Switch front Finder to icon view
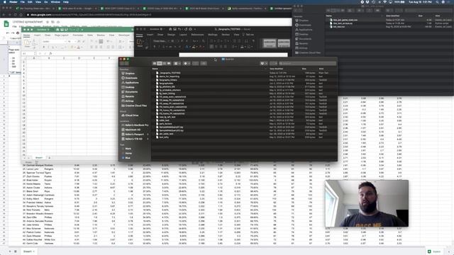Image resolution: width=454 pixels, height=255 pixels. tap(155, 63)
